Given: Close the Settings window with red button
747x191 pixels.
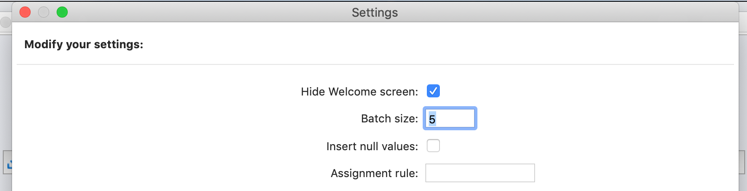Looking at the screenshot, I should [25, 12].
